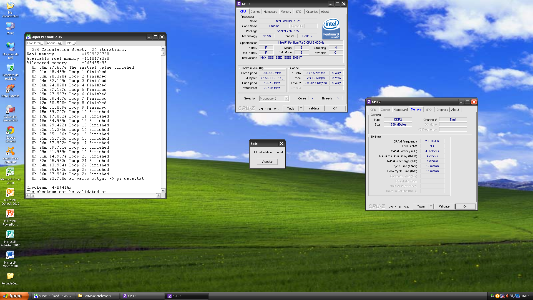Switch to Caches tab in top CPU-Z

255,12
